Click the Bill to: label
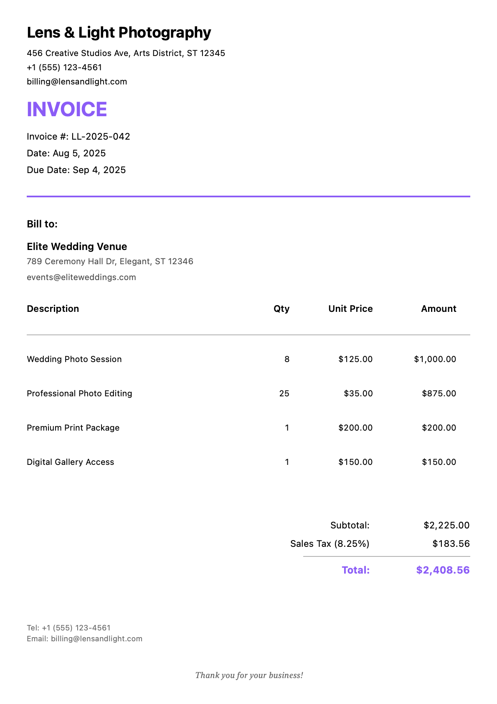 [42, 224]
